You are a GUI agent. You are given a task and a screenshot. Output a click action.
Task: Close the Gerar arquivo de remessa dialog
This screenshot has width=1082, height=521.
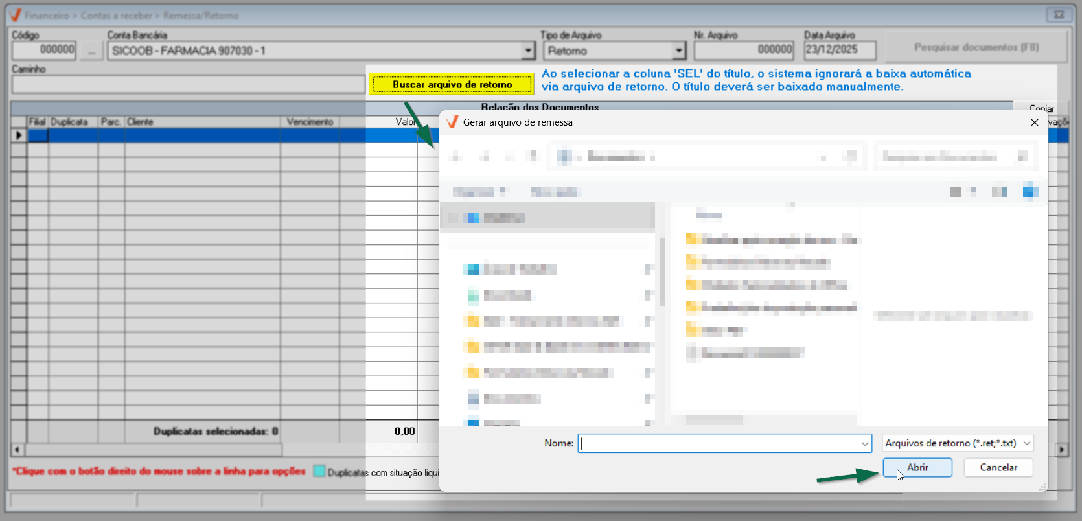click(x=1035, y=122)
